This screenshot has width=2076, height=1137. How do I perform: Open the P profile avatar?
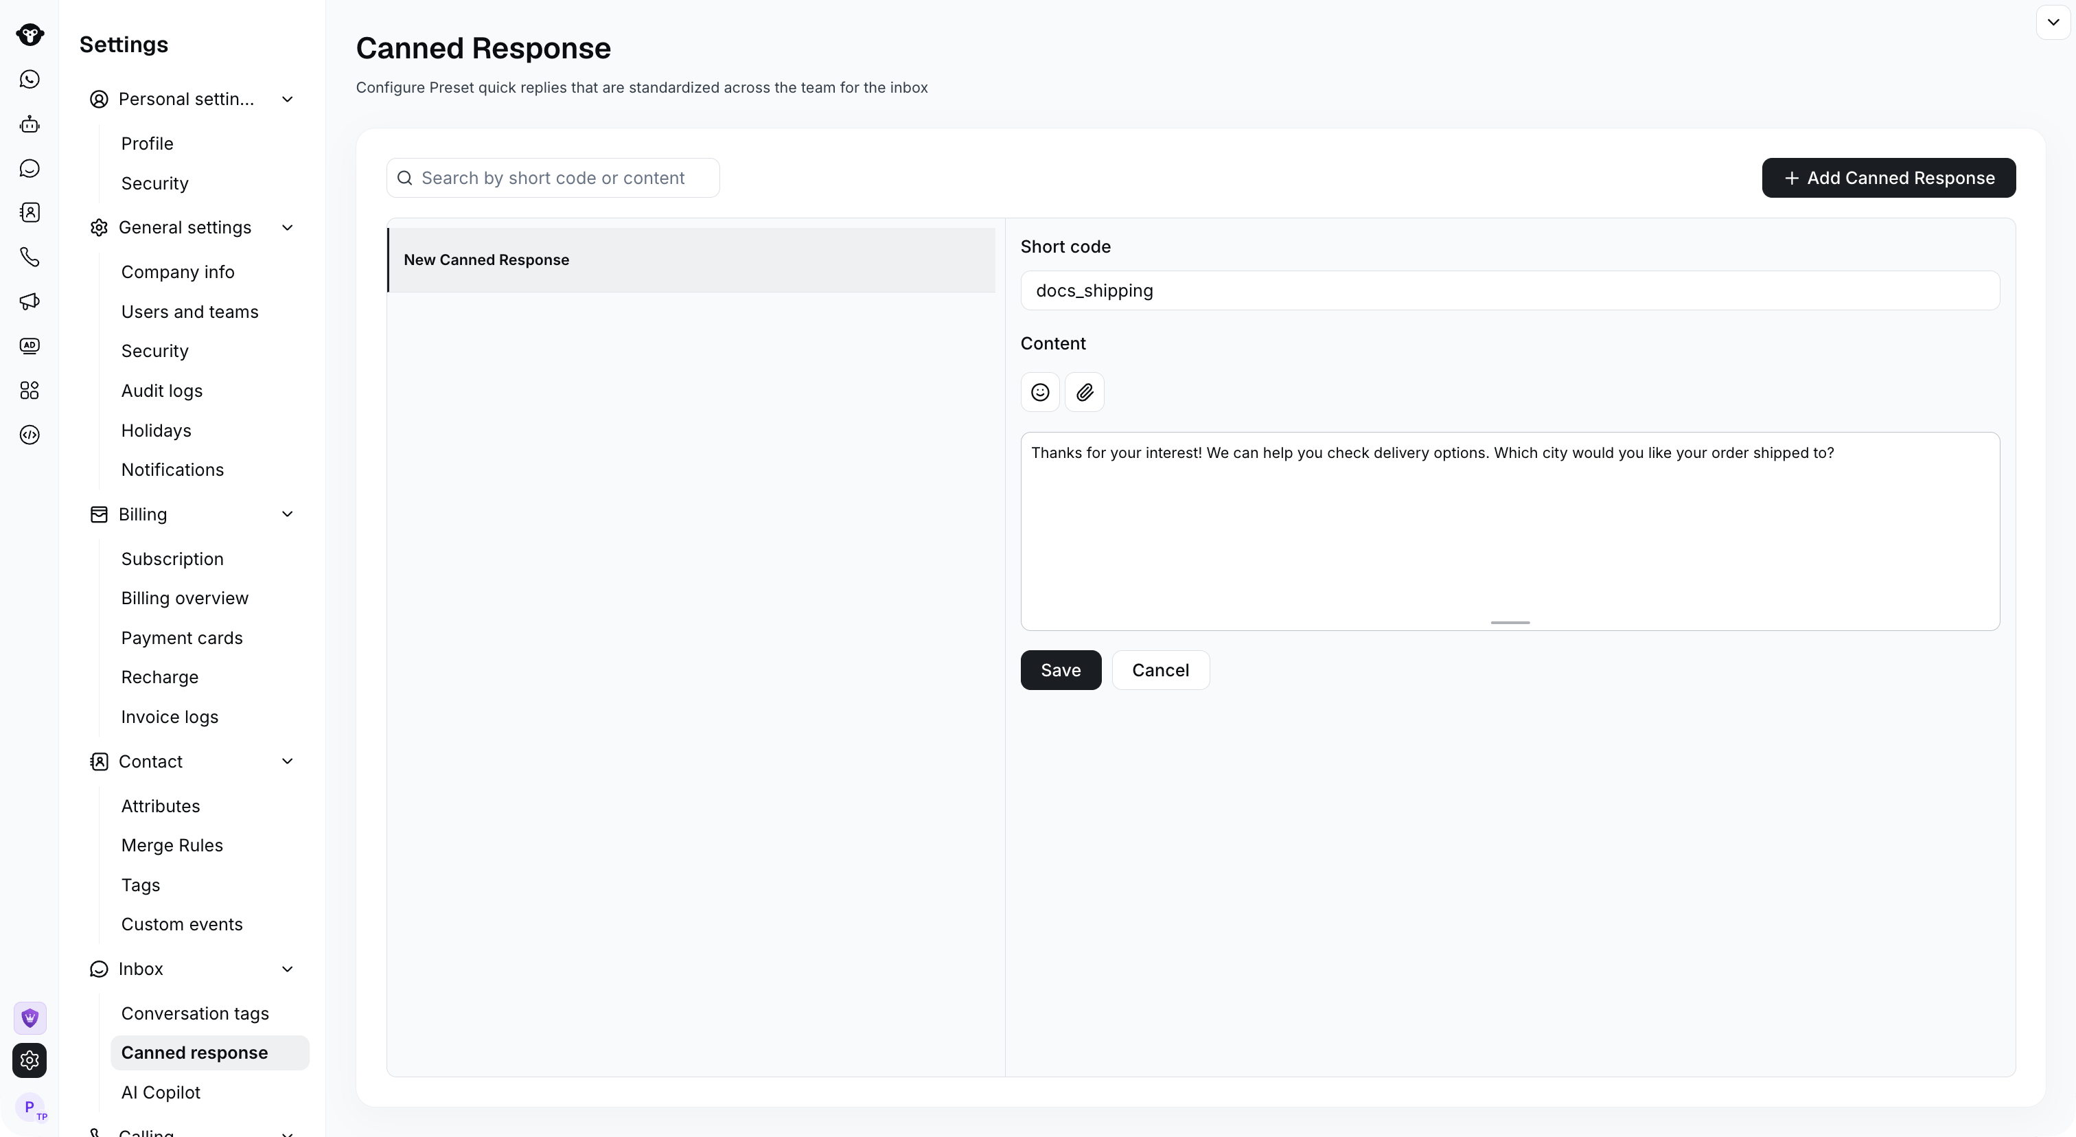coord(31,1106)
